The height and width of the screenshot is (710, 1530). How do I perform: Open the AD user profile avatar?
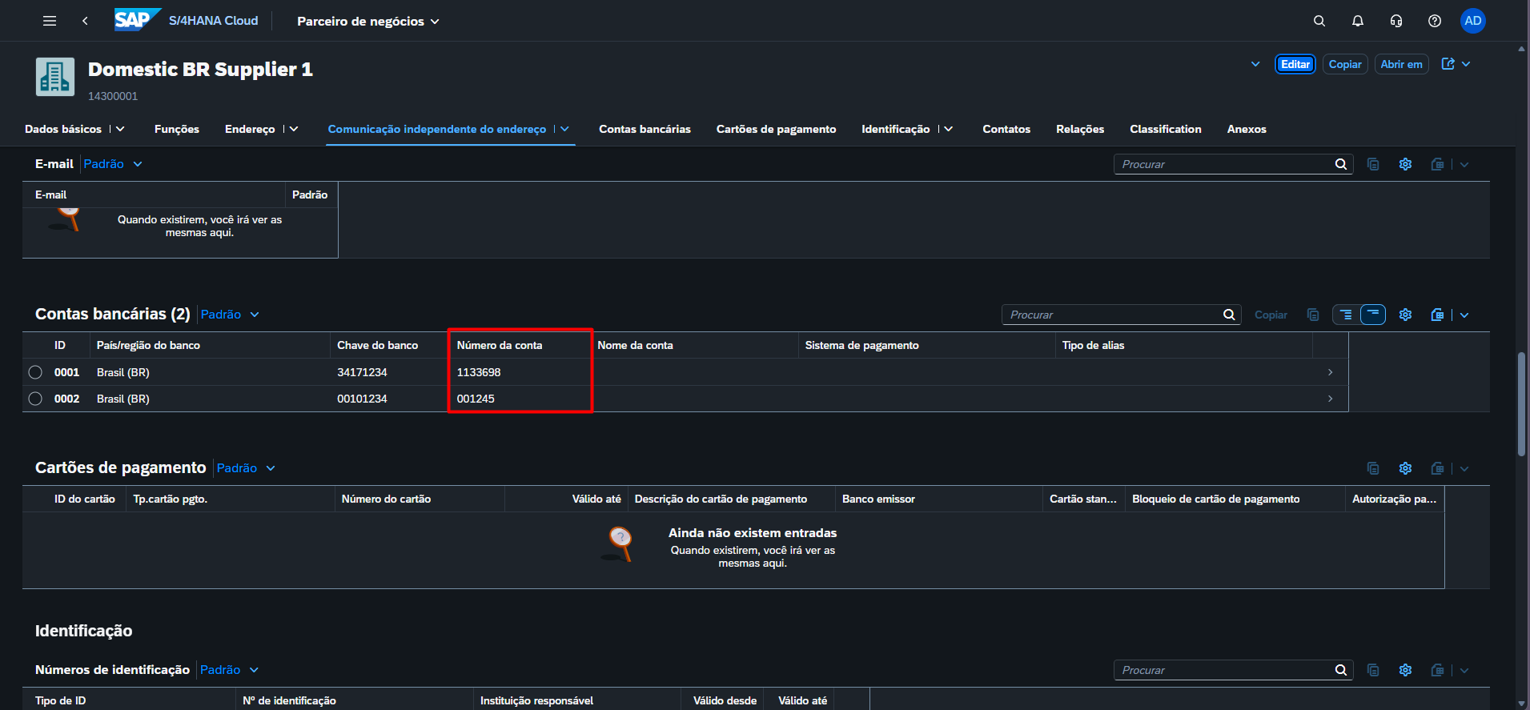(1473, 21)
